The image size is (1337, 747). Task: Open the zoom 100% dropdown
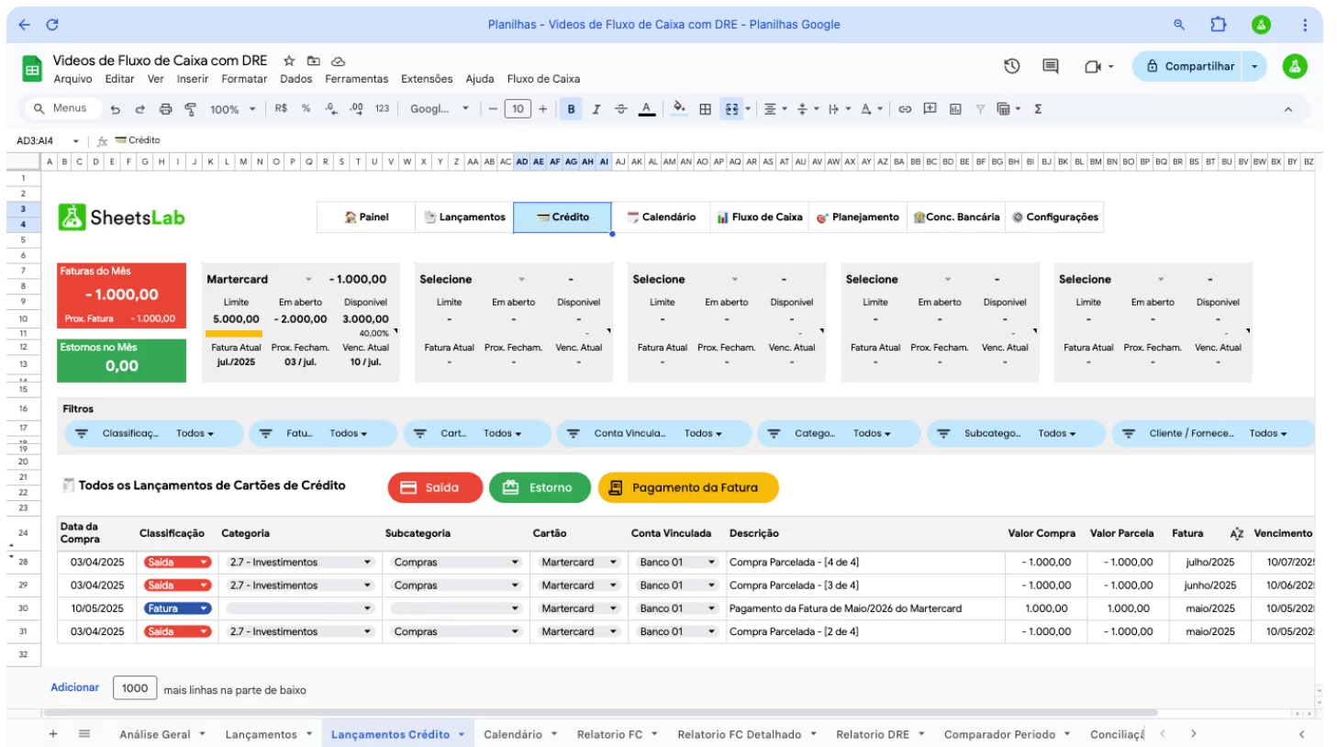[x=232, y=109]
